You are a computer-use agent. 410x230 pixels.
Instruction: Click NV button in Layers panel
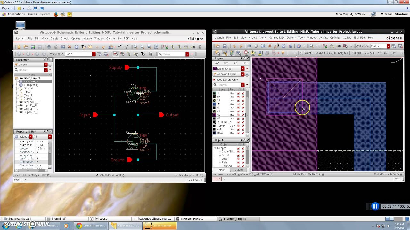[226, 63]
